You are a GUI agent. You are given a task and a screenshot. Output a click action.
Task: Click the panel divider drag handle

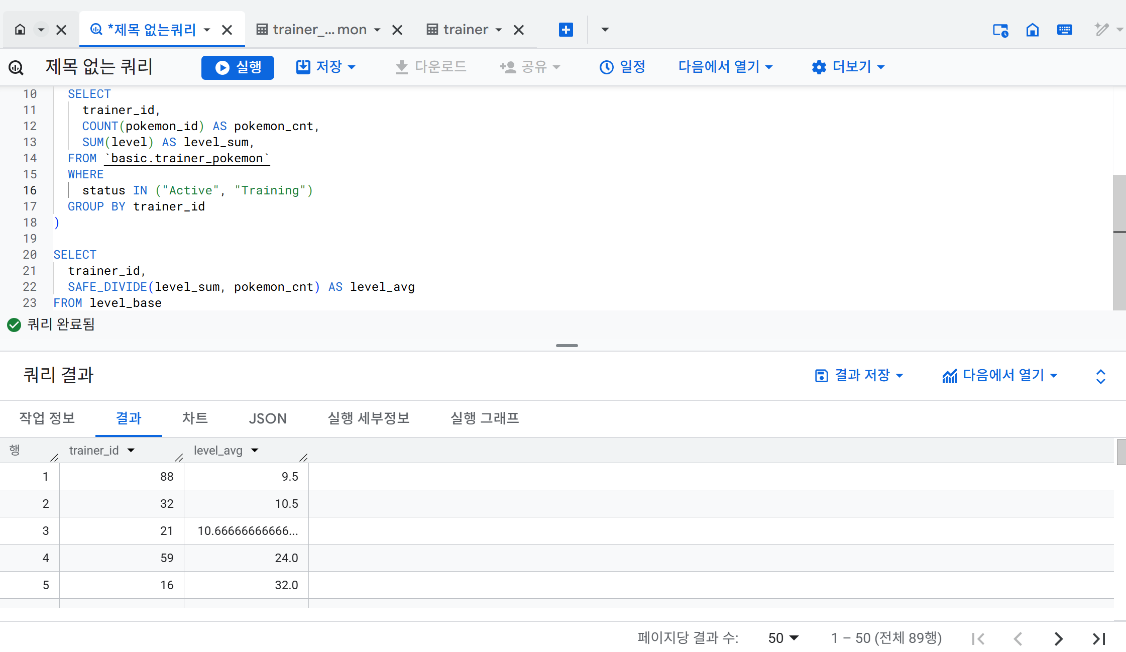pos(567,346)
